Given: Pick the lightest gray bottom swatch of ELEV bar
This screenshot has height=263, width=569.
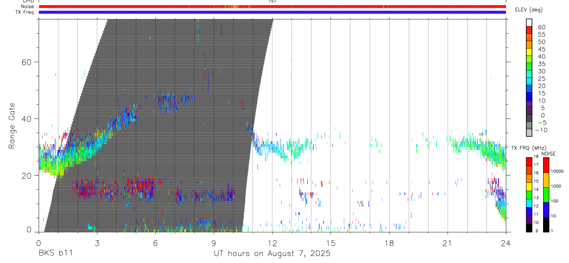Looking at the screenshot, I should (x=529, y=134).
